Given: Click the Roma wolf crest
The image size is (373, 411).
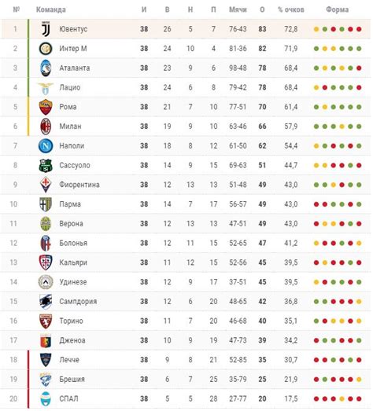Looking at the screenshot, I should (46, 107).
